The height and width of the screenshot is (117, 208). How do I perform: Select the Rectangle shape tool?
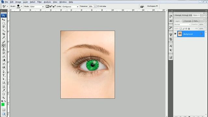[4, 83]
